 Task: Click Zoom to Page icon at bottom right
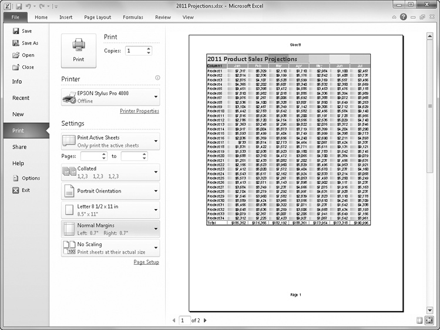[x=429, y=320]
